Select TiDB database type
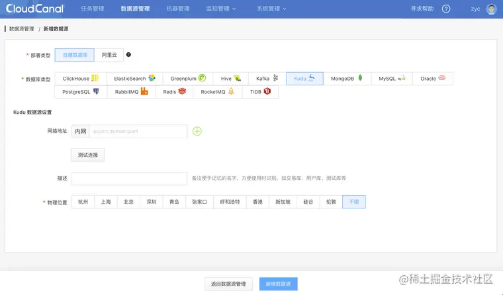This screenshot has width=503, height=295. 260,92
